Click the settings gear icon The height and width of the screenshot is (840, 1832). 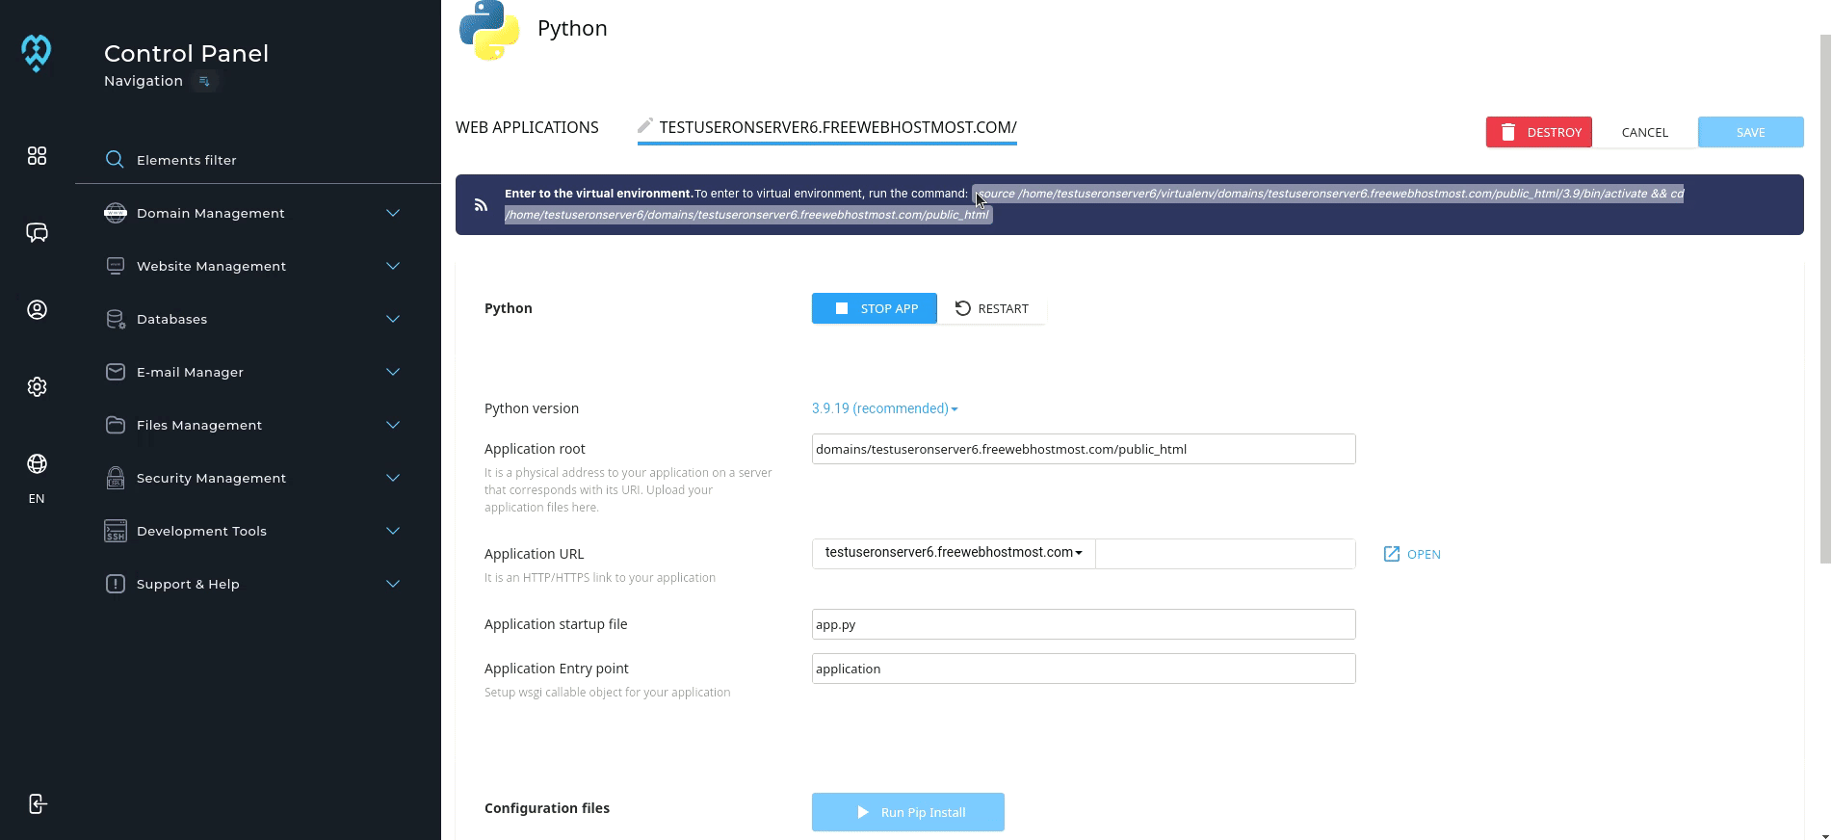coord(37,387)
